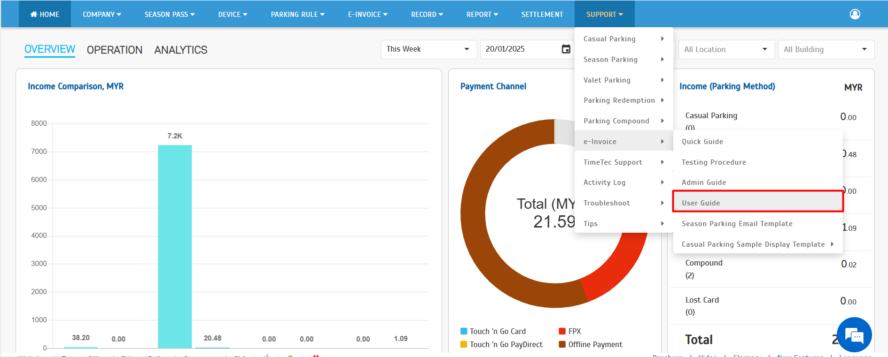Click the user profile account icon
888x357 pixels.
855,14
